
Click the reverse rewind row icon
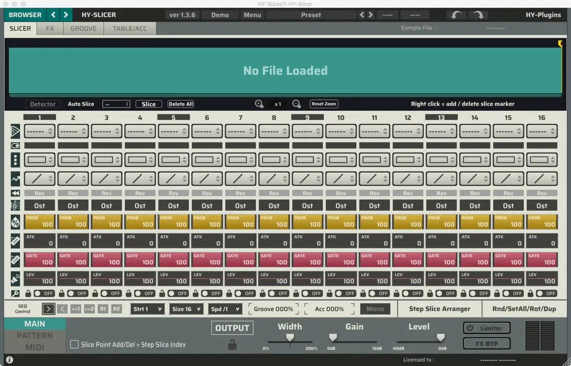pos(15,193)
